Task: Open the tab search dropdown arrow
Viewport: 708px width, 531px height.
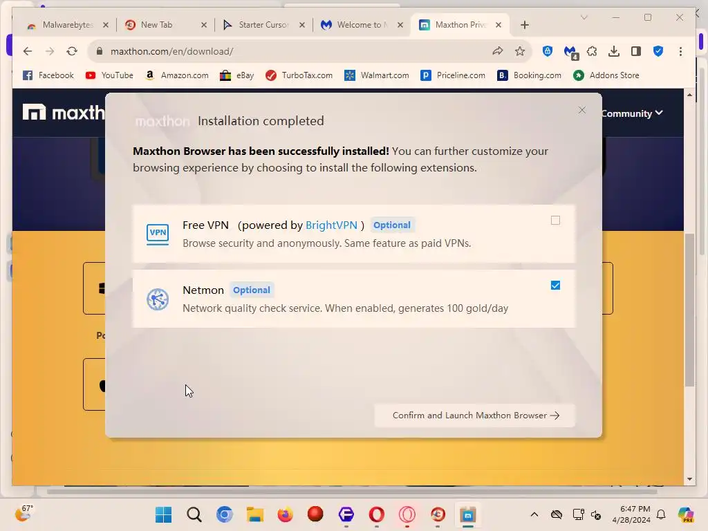Action: tap(584, 17)
